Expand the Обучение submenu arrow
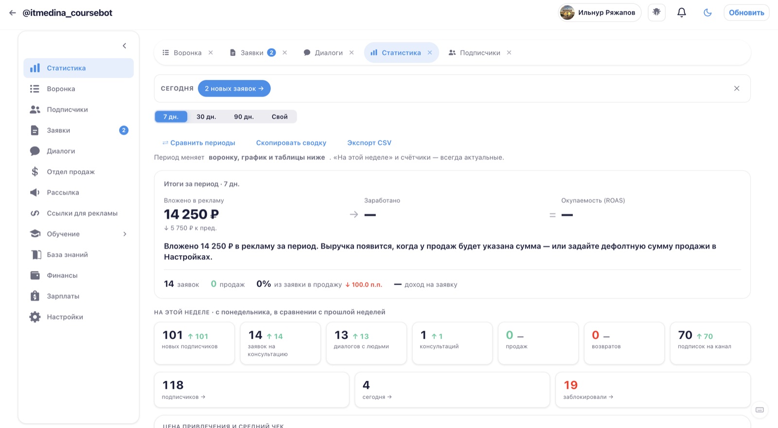This screenshot has width=778, height=428. point(125,234)
